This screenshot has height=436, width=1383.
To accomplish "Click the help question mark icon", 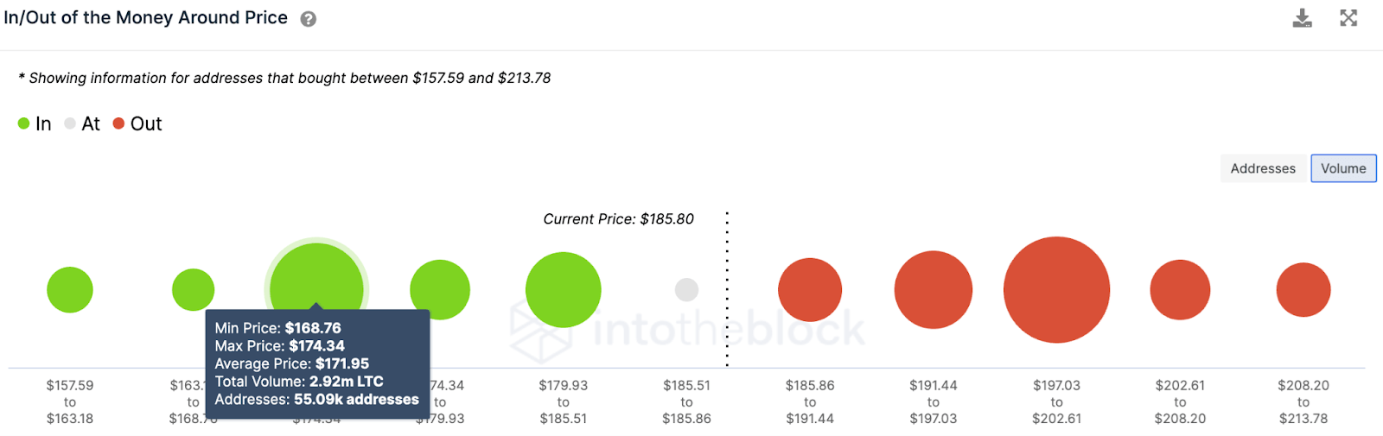I will [x=309, y=19].
